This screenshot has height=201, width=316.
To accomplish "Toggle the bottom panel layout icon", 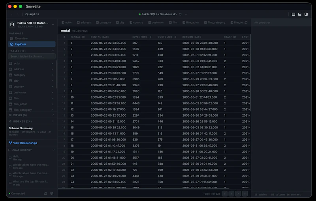I will tap(300, 14).
